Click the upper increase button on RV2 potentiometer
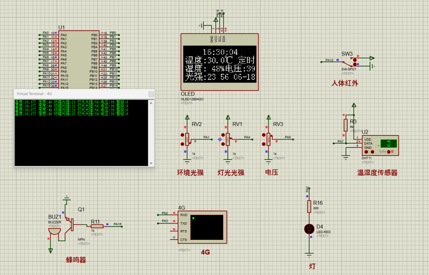This screenshot has height=275, width=429. pyautogui.click(x=182, y=135)
